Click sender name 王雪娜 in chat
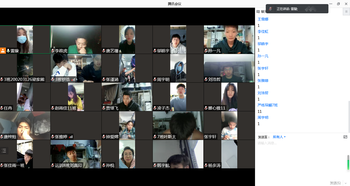The height and width of the screenshot is (186, 350). coord(263,19)
